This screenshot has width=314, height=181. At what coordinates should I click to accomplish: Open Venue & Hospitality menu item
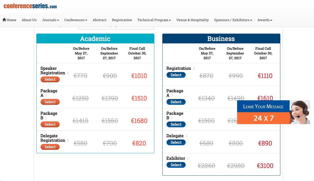pos(192,20)
